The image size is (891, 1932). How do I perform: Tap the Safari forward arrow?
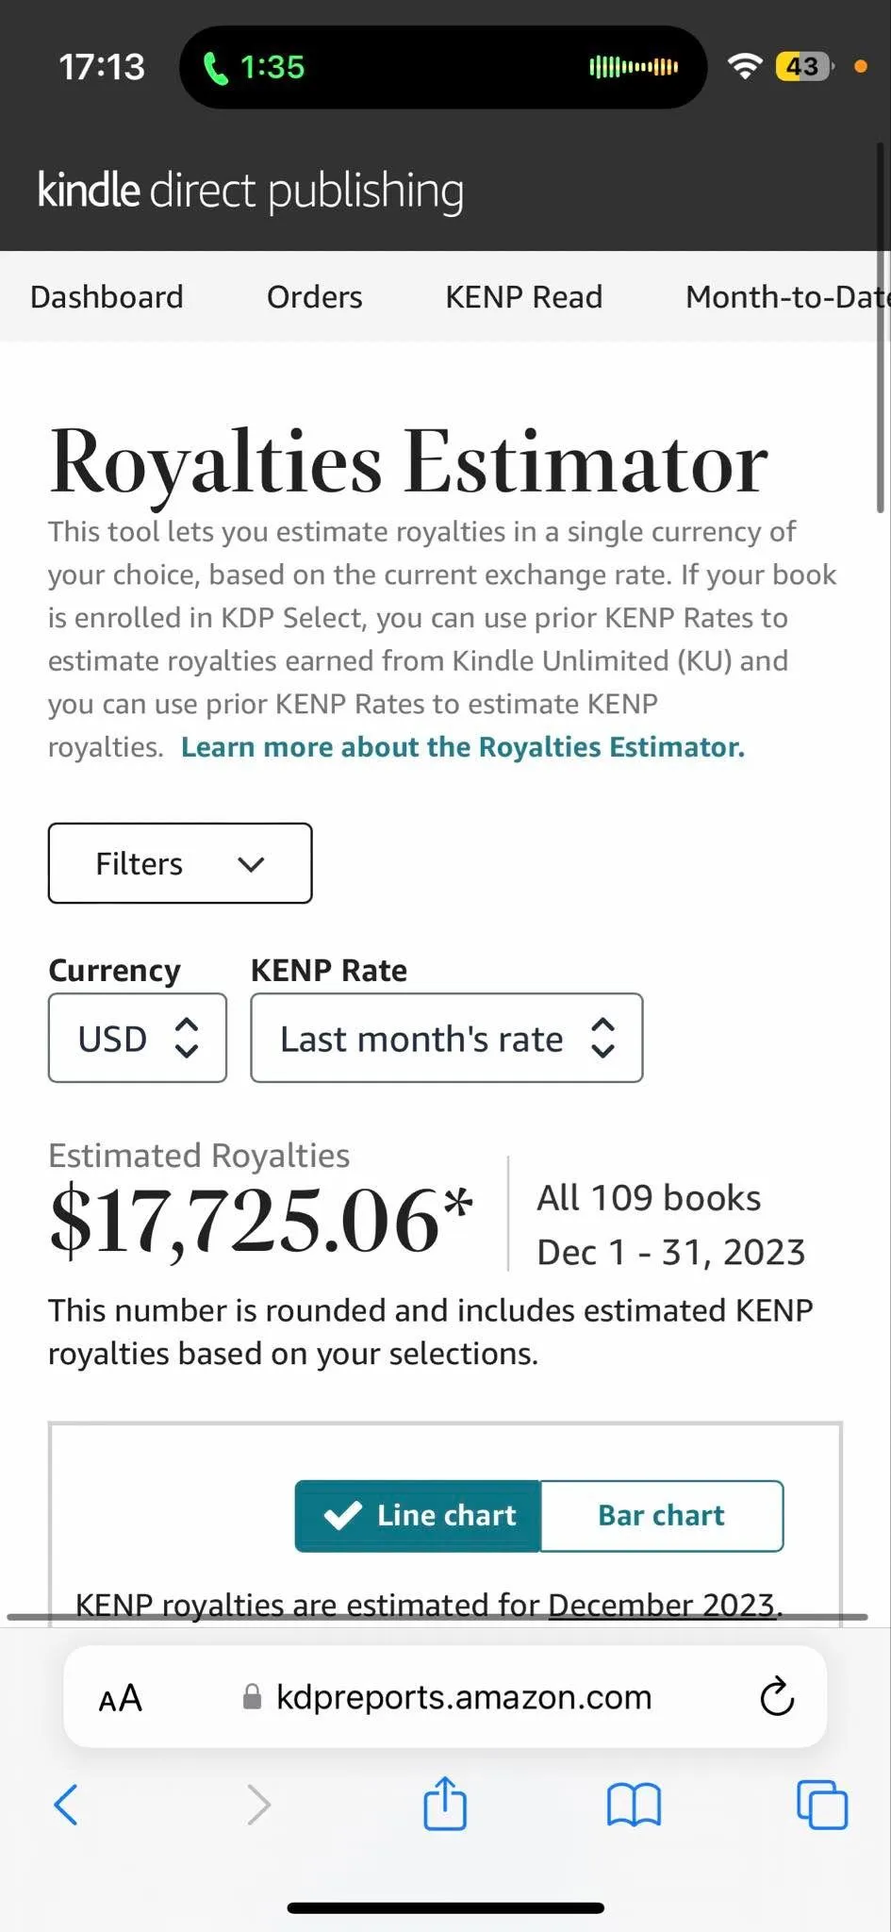click(x=258, y=1805)
